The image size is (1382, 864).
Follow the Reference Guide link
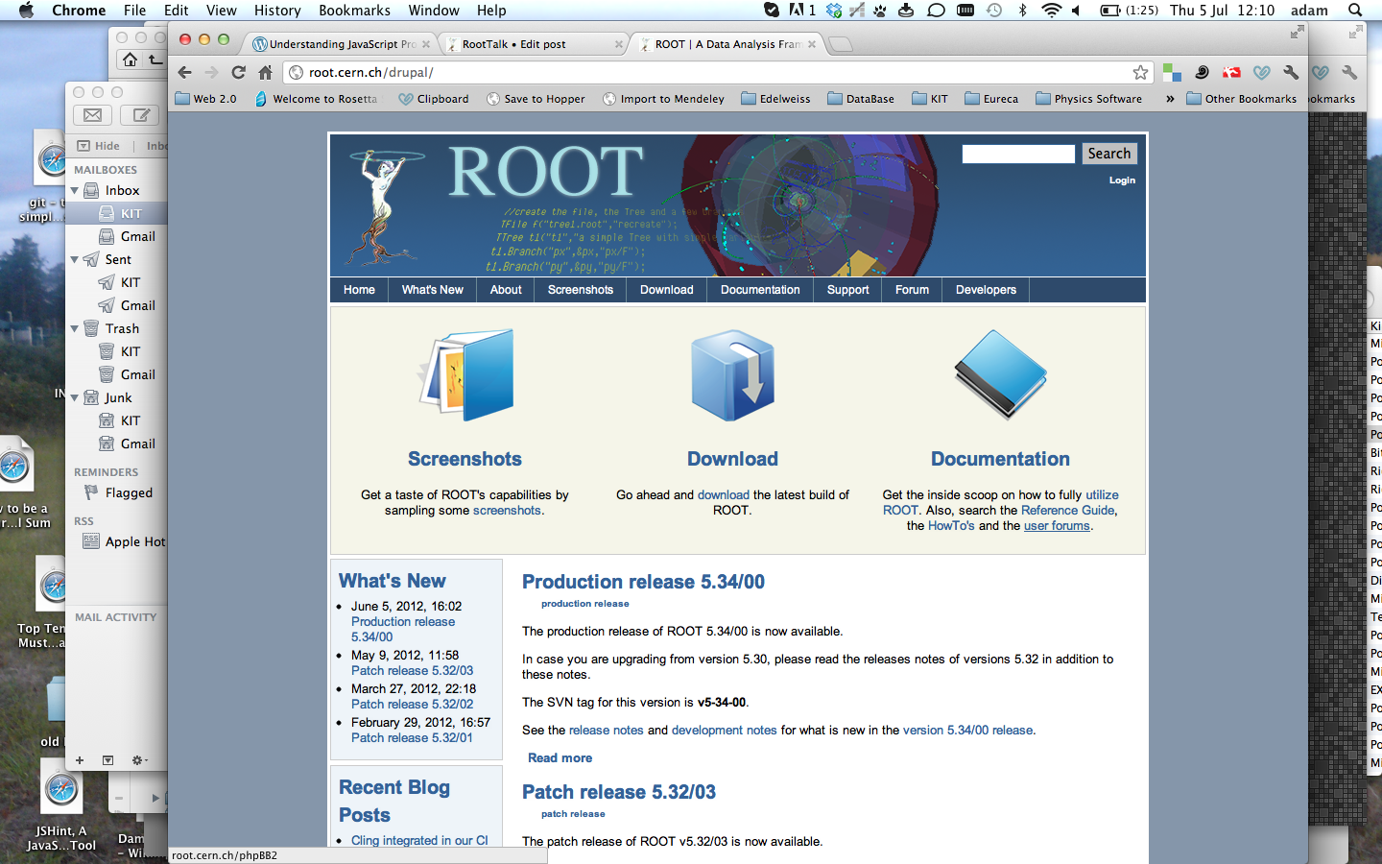pyautogui.click(x=1067, y=511)
